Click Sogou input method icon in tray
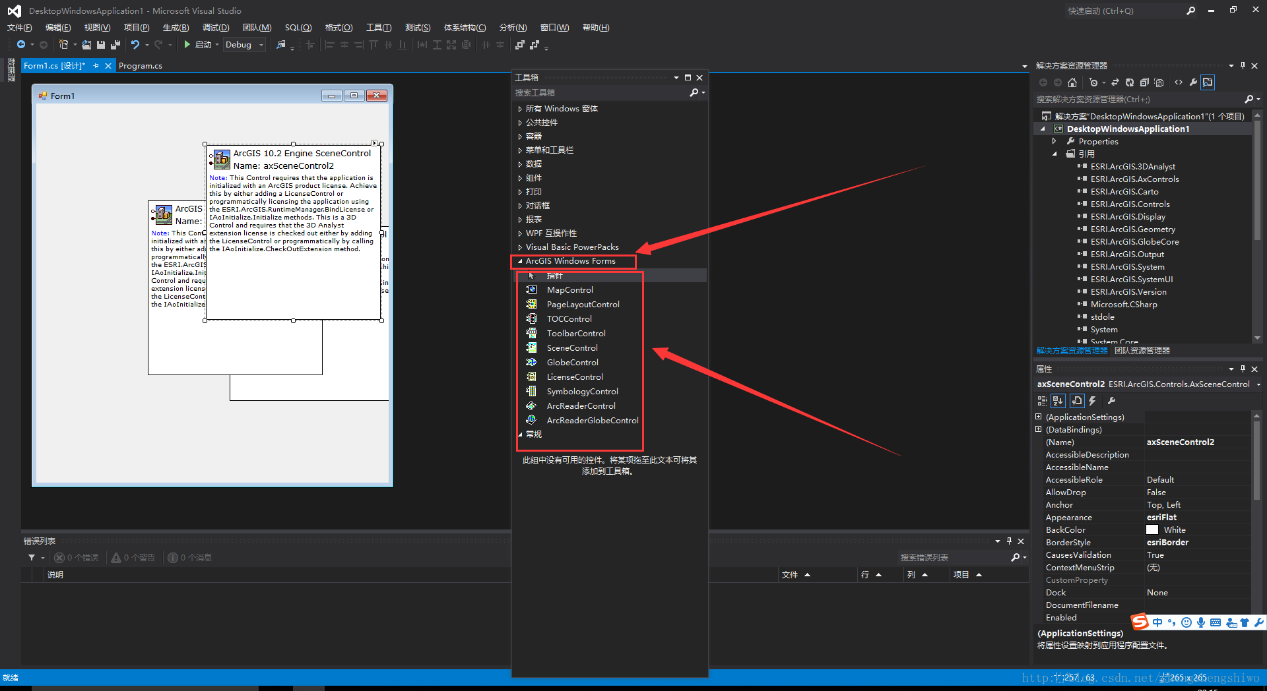Image resolution: width=1267 pixels, height=691 pixels. click(x=1140, y=622)
